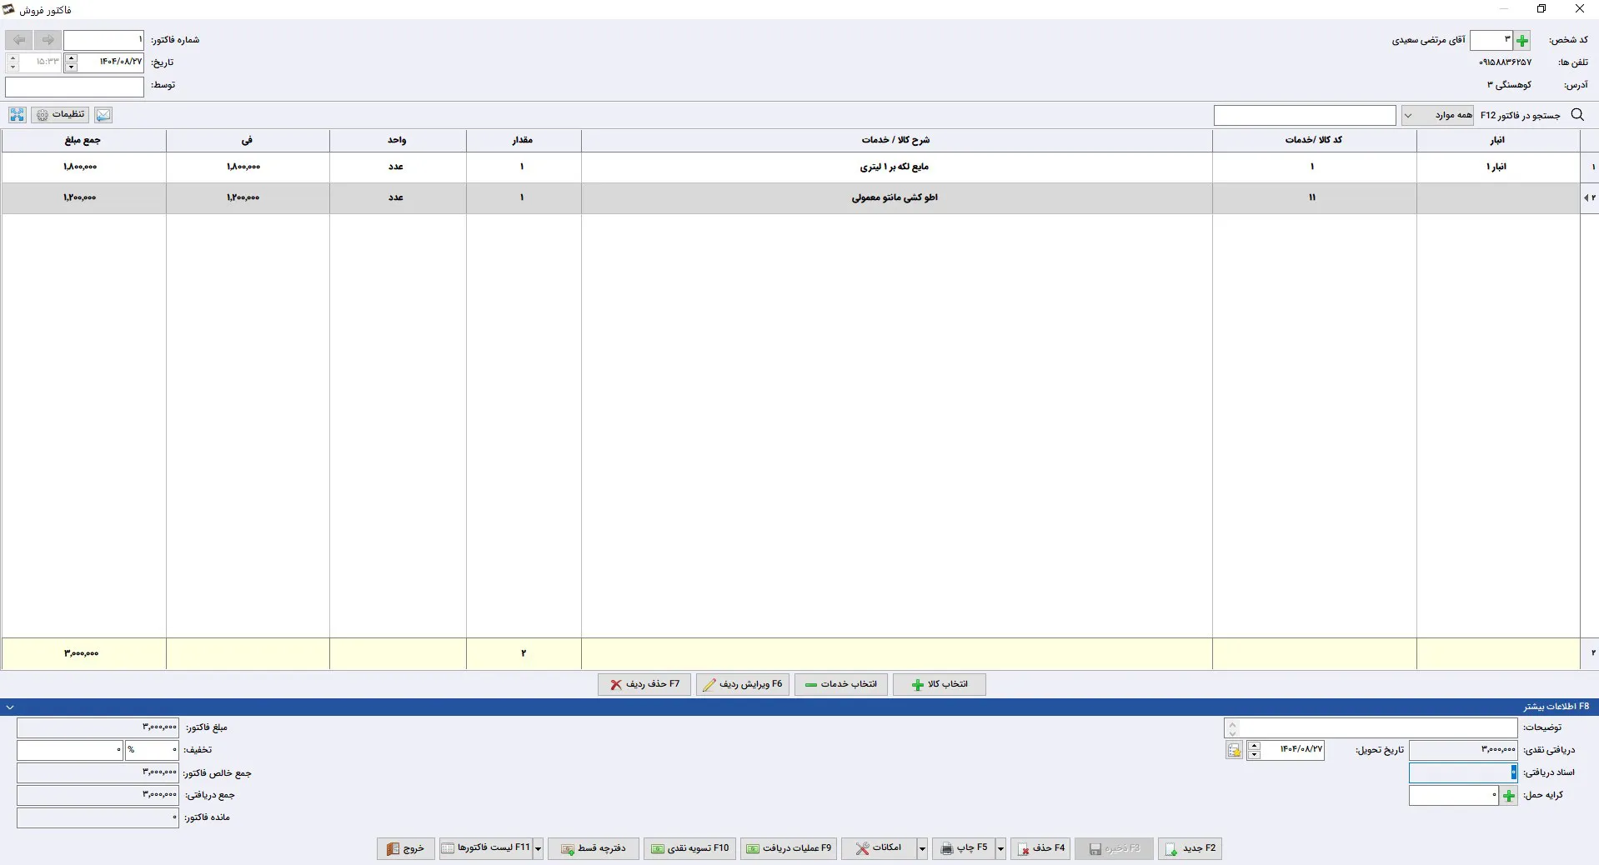Screen dimensions: 1599x865
Task: Sort by واحد column header
Action: (397, 140)
